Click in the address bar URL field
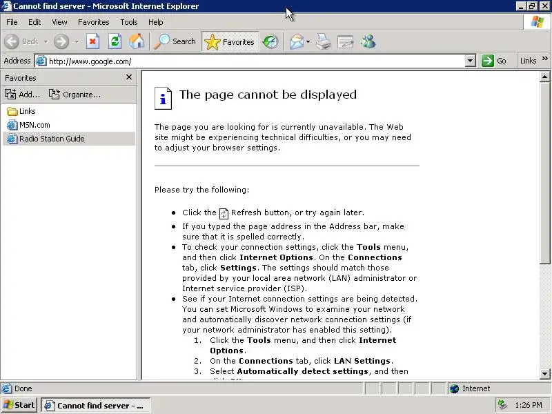Screen dimensions: 552x414 256,61
